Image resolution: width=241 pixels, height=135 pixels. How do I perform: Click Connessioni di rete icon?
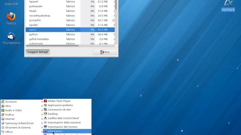pyautogui.click(x=45, y=109)
